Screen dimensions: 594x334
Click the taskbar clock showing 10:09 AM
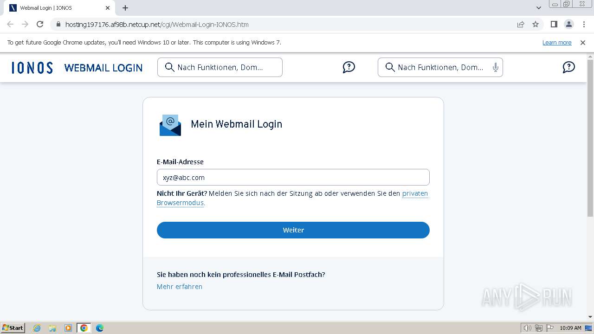tap(570, 328)
